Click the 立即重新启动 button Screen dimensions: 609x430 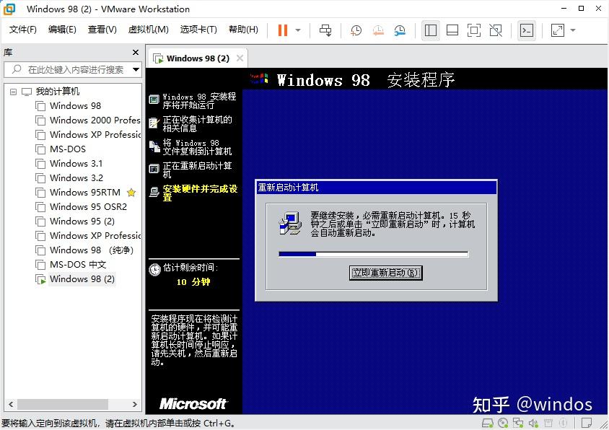(385, 273)
